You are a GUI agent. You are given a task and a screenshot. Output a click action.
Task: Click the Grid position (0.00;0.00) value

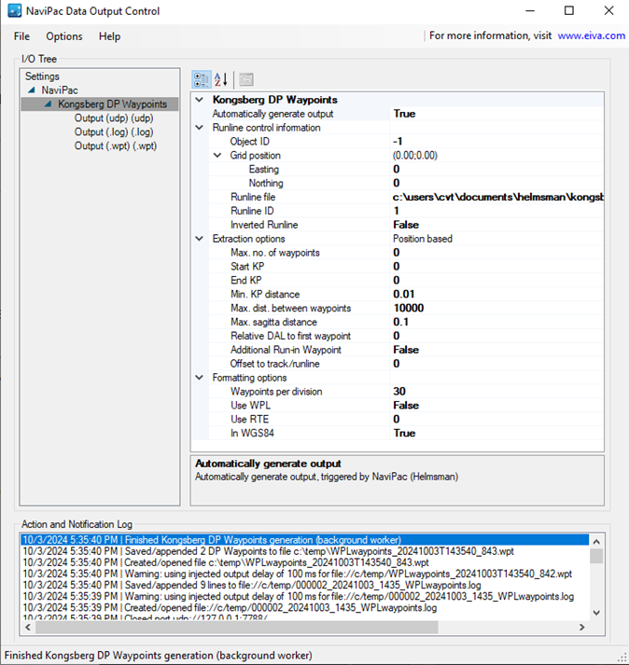point(496,155)
